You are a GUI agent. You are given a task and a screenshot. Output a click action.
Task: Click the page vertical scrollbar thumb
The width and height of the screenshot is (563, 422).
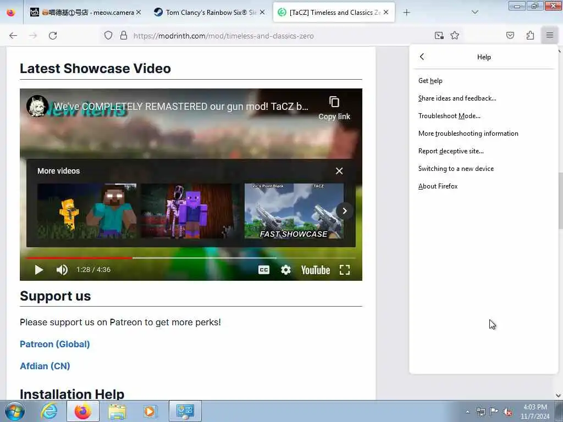[x=560, y=201]
